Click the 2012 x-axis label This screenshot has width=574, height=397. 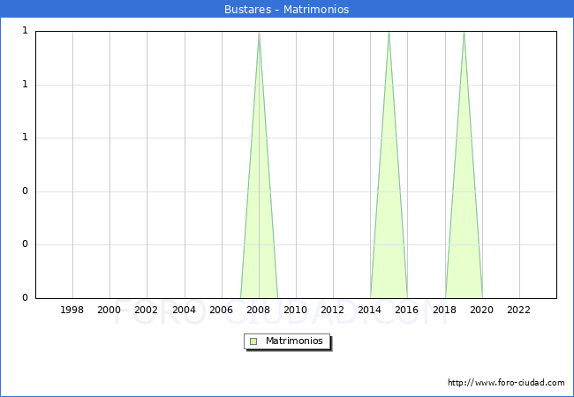click(333, 310)
